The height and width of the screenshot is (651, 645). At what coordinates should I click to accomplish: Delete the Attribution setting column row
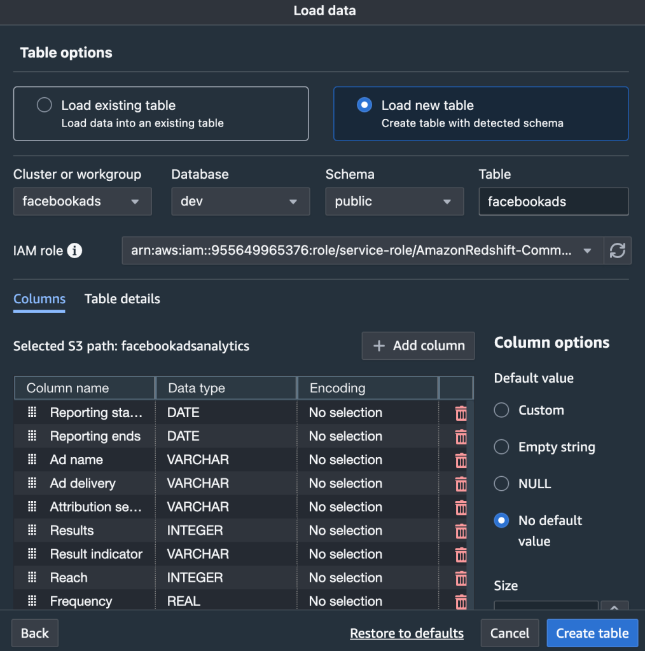pos(460,507)
